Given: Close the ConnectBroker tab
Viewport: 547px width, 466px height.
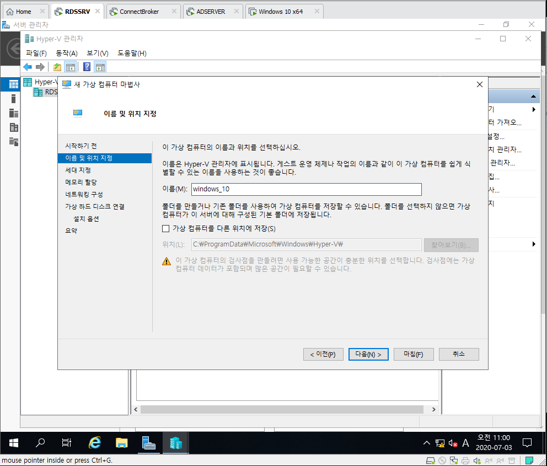Looking at the screenshot, I should coord(174,11).
